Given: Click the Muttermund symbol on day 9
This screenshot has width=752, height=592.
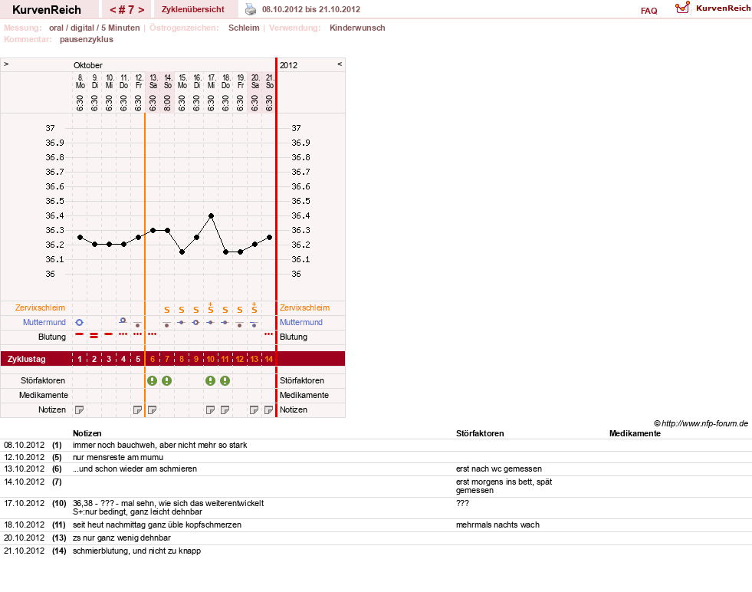Looking at the screenshot, I should tap(195, 322).
